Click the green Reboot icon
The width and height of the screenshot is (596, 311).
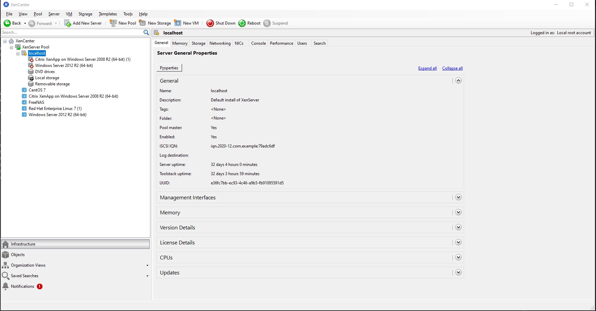(x=242, y=23)
